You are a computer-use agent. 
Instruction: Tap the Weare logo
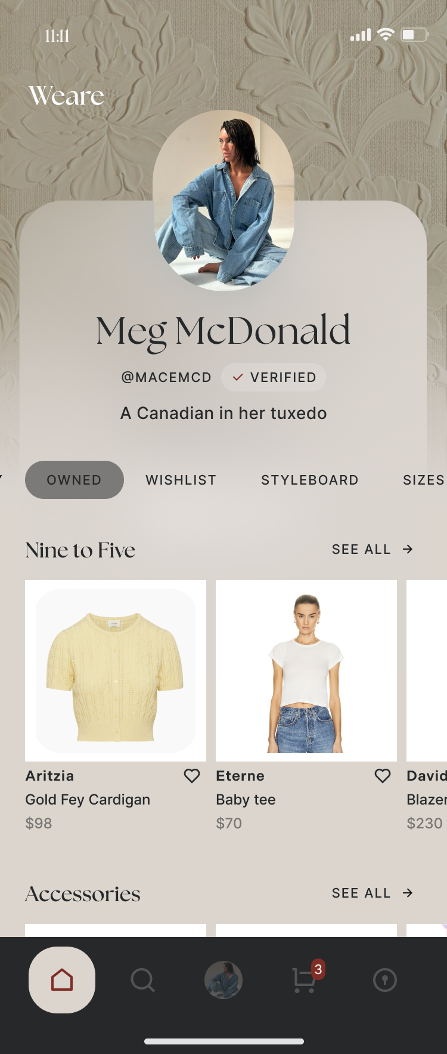pyautogui.click(x=66, y=95)
